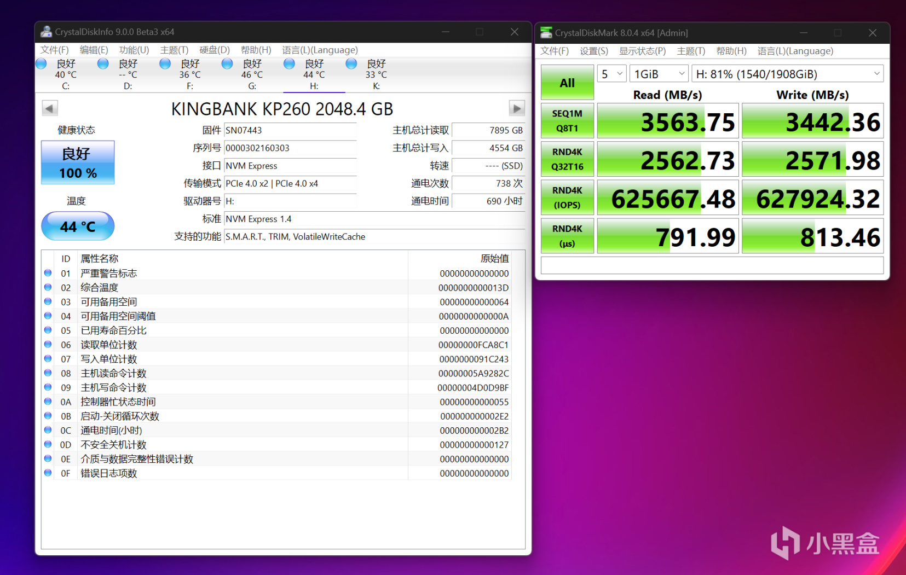Image resolution: width=906 pixels, height=575 pixels.
Task: Click the 通电次数 value 738 次
Action: 488,183
